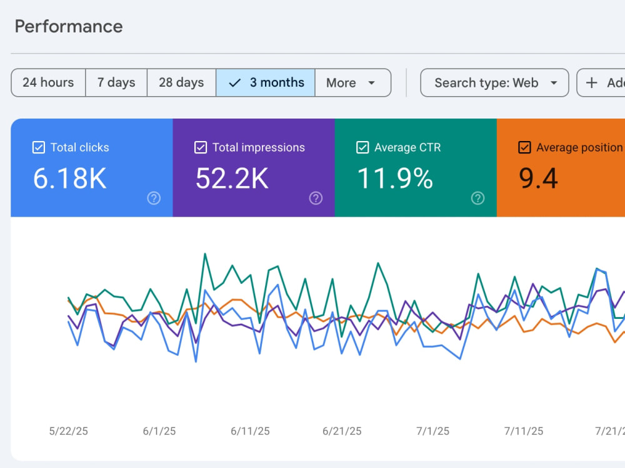Uncheck the Average position checkbox
This screenshot has width=625, height=468.
[524, 147]
